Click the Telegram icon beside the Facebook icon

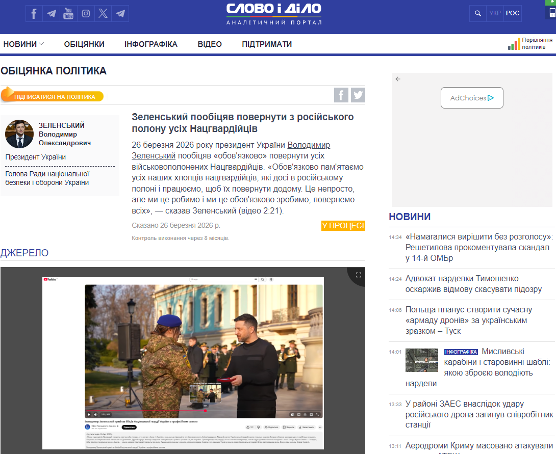(51, 14)
